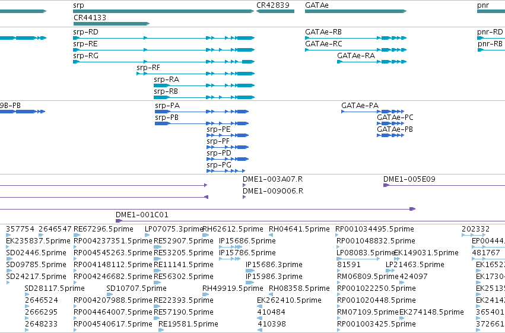Click EST SD28117.5prime
Image resolution: width=505 pixels, height=333 pixels.
point(55,289)
